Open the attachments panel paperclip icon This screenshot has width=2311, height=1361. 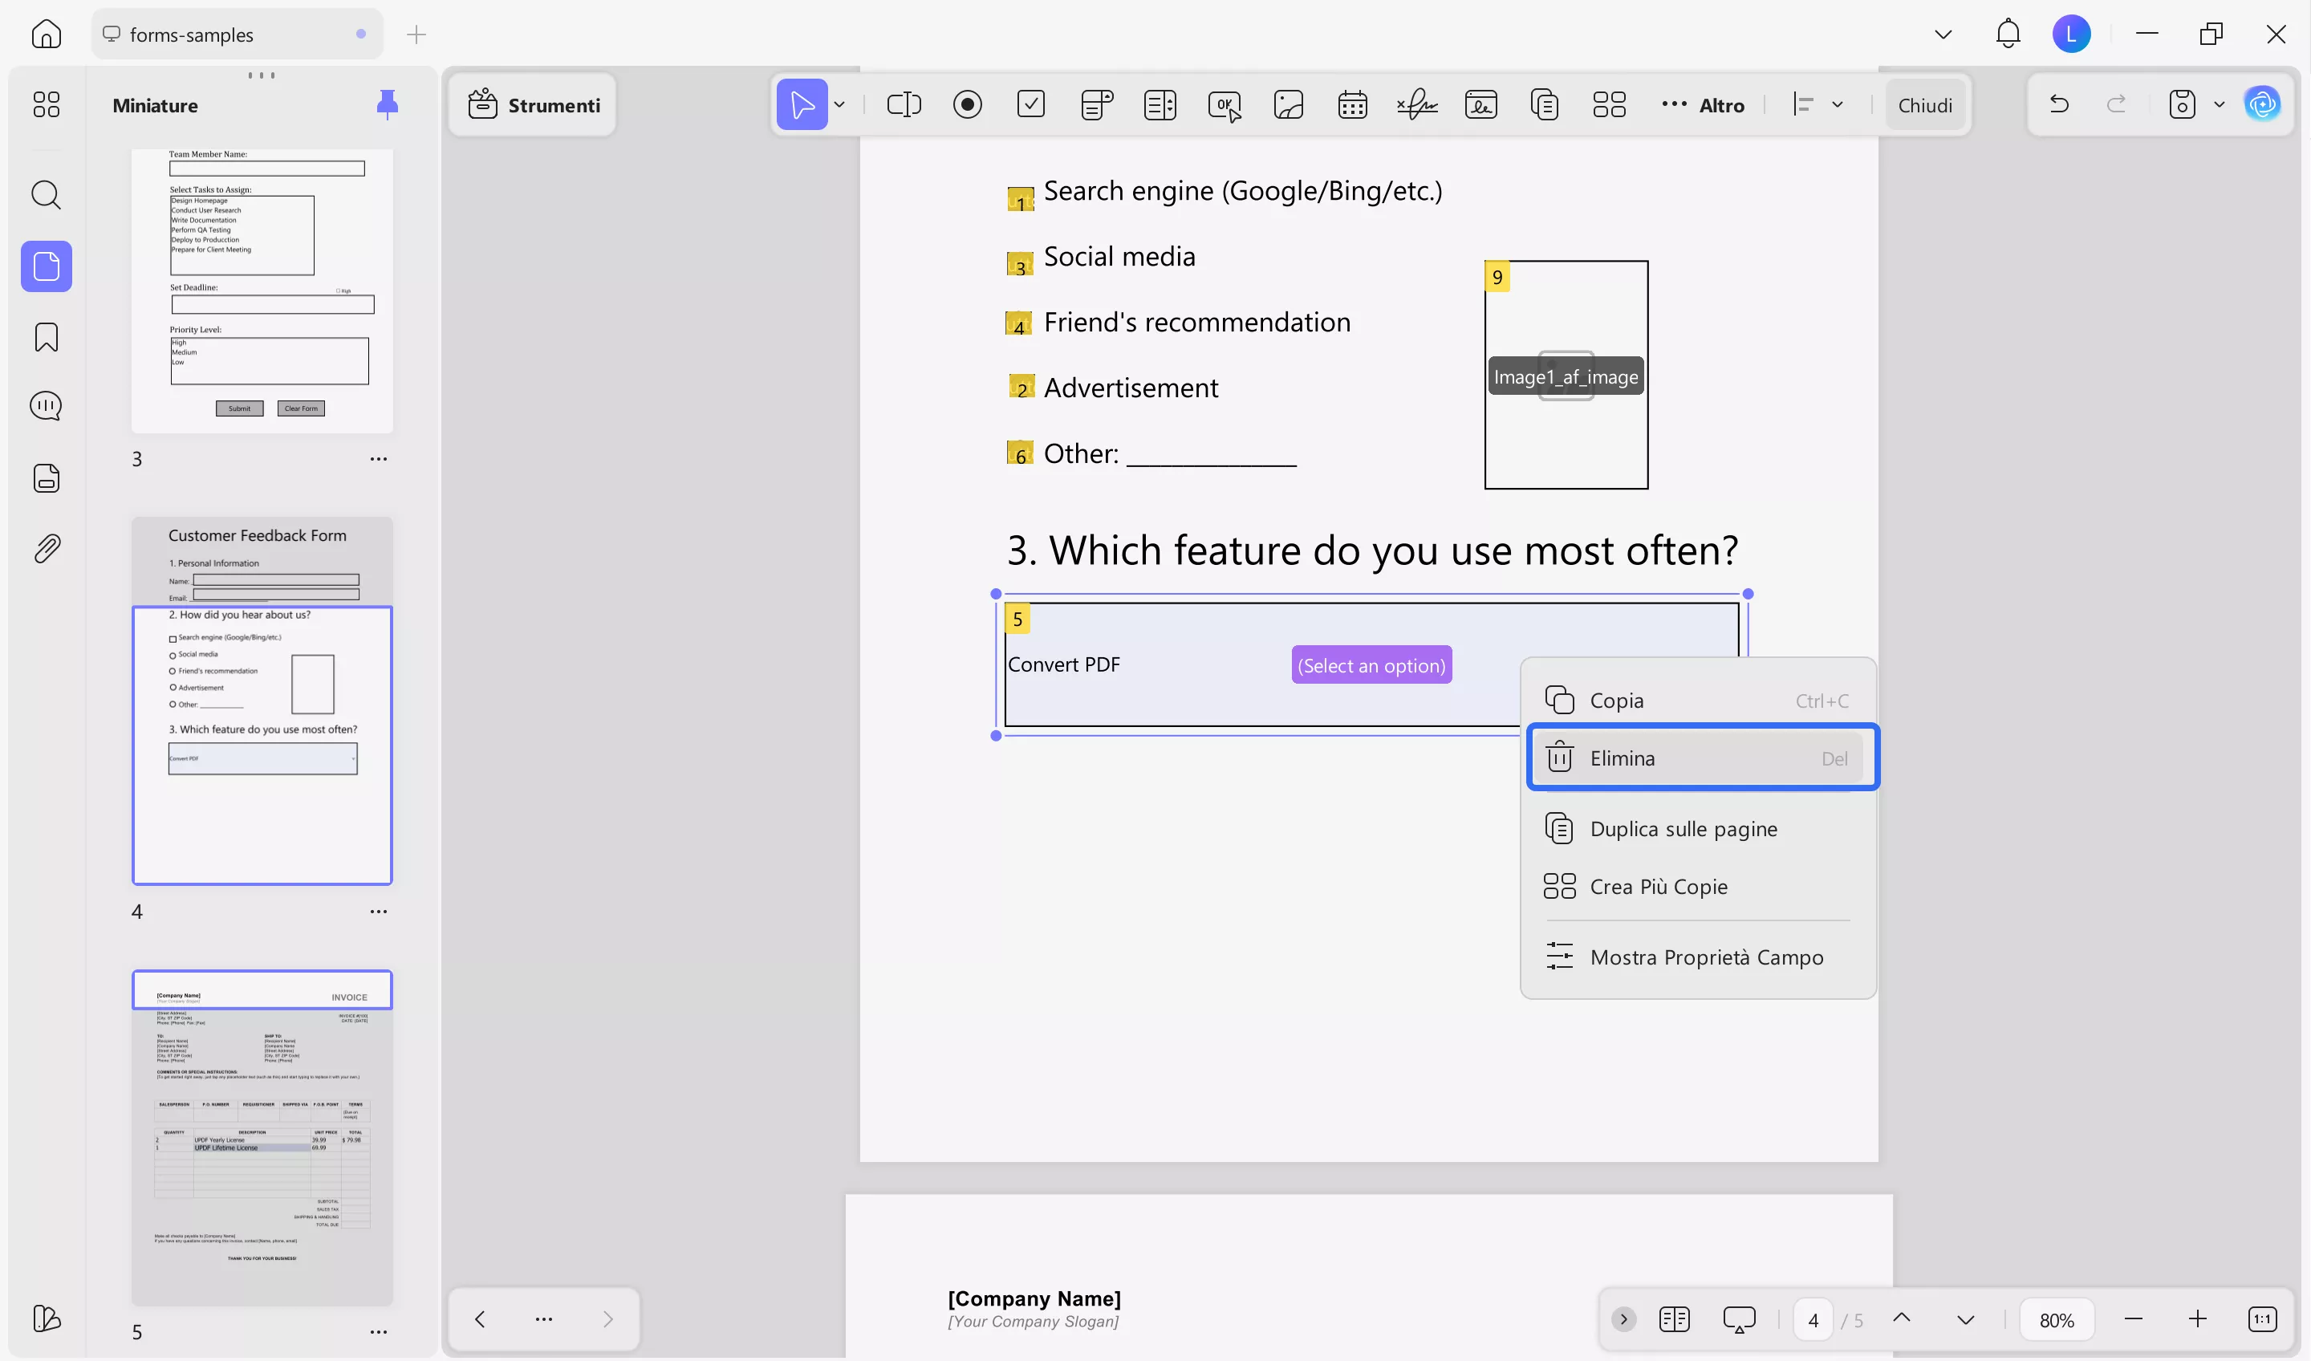pos(46,548)
